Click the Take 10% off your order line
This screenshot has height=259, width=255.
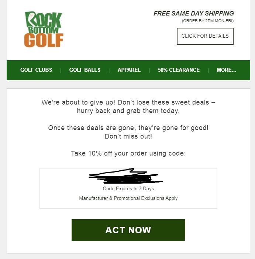tap(128, 153)
